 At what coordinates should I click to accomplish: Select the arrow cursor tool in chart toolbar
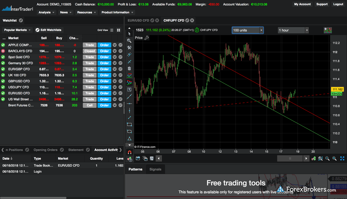pos(129,34)
